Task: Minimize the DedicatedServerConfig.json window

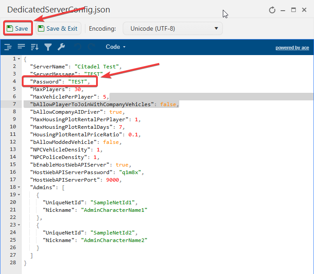Action: click(x=283, y=10)
